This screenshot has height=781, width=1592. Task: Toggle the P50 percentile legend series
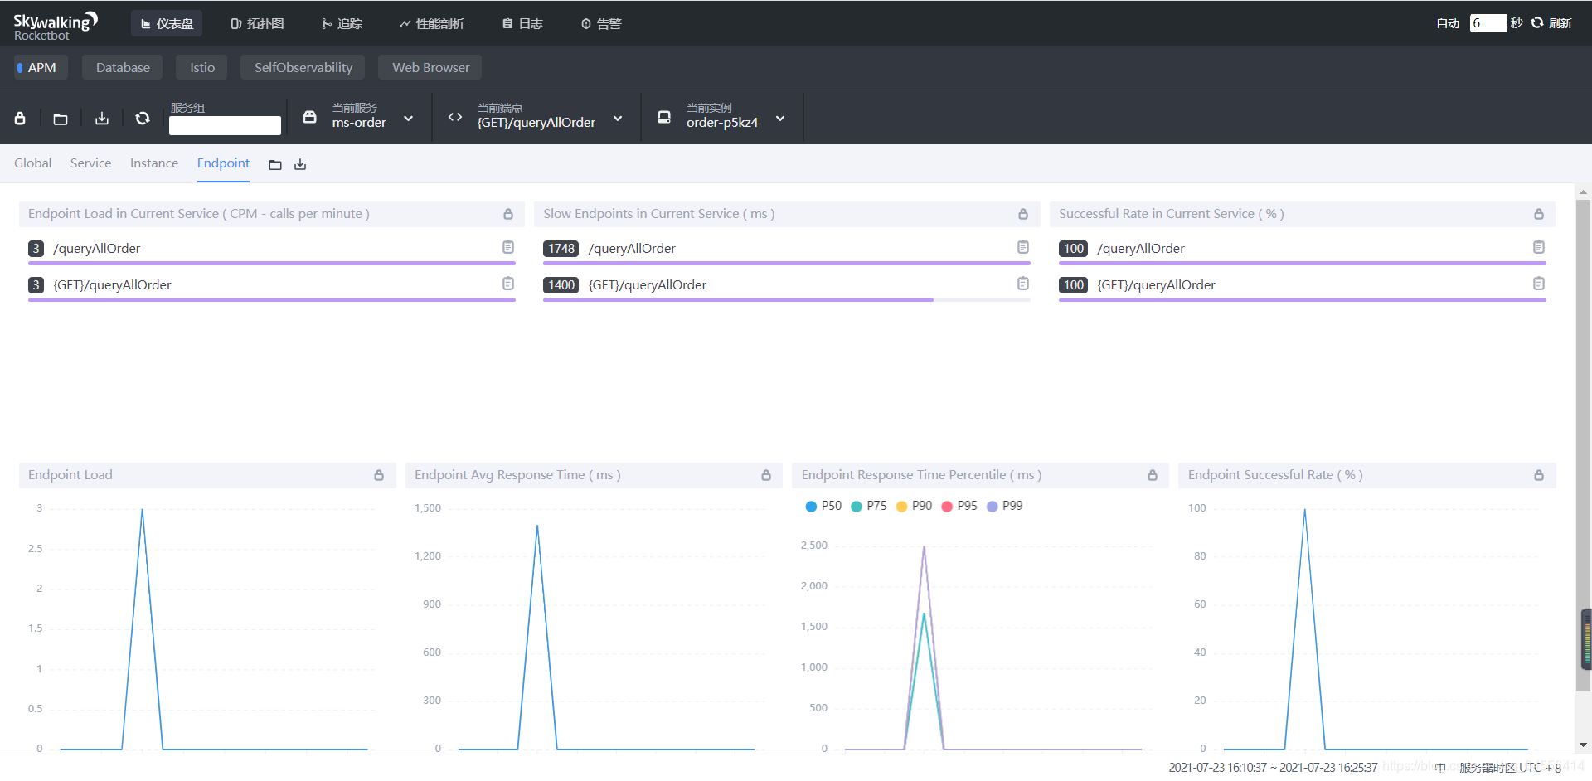click(x=823, y=506)
